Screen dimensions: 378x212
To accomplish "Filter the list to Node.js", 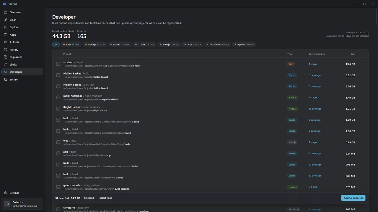I will pyautogui.click(x=94, y=44).
